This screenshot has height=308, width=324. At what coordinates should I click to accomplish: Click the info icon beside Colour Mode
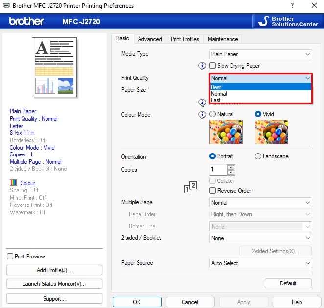pyautogui.click(x=202, y=115)
